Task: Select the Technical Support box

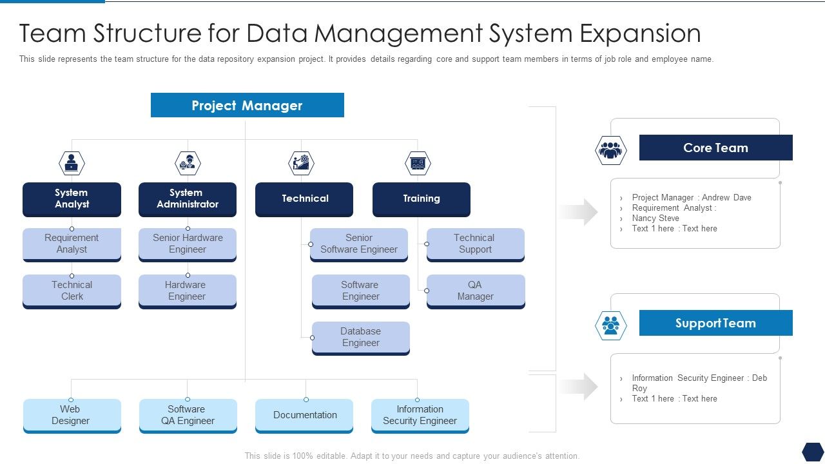Action: (476, 245)
